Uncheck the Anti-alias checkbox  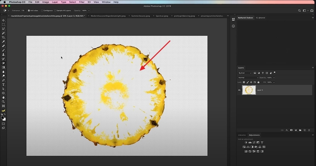29,11
